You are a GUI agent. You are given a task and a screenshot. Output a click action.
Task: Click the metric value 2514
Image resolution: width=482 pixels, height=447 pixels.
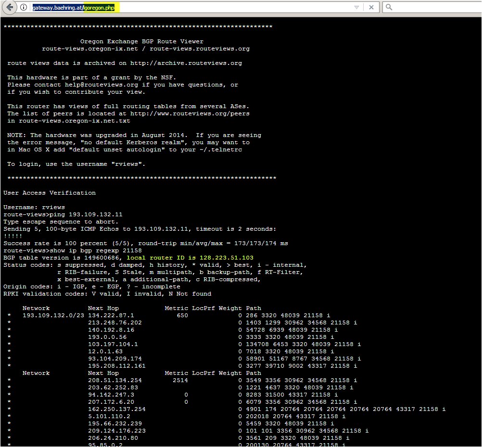[x=180, y=380]
